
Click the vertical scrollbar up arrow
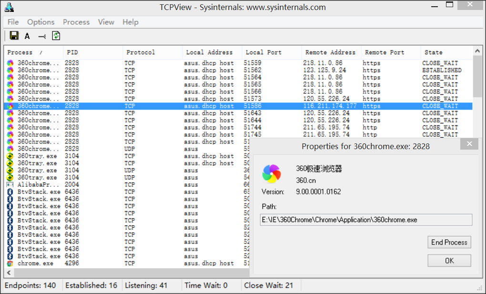pyautogui.click(x=477, y=51)
